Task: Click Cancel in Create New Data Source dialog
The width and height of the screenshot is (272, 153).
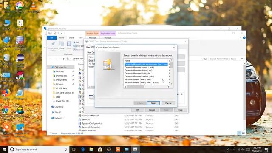Action: click(168, 103)
